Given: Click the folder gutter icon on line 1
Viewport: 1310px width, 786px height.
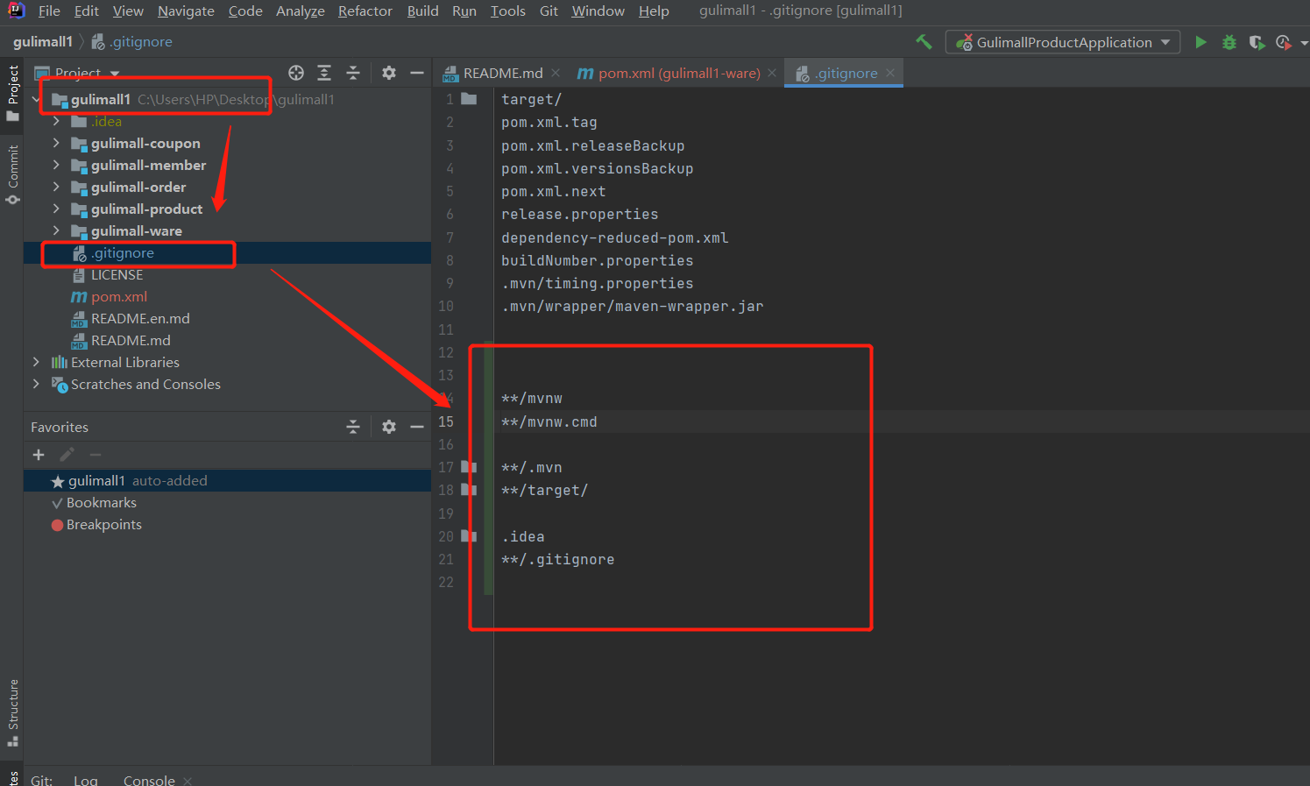Looking at the screenshot, I should click(x=469, y=99).
